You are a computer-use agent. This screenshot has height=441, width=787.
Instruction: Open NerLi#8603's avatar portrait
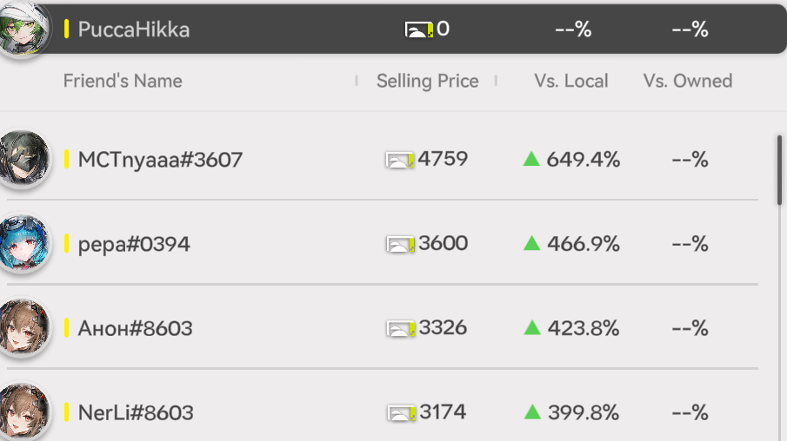22,411
